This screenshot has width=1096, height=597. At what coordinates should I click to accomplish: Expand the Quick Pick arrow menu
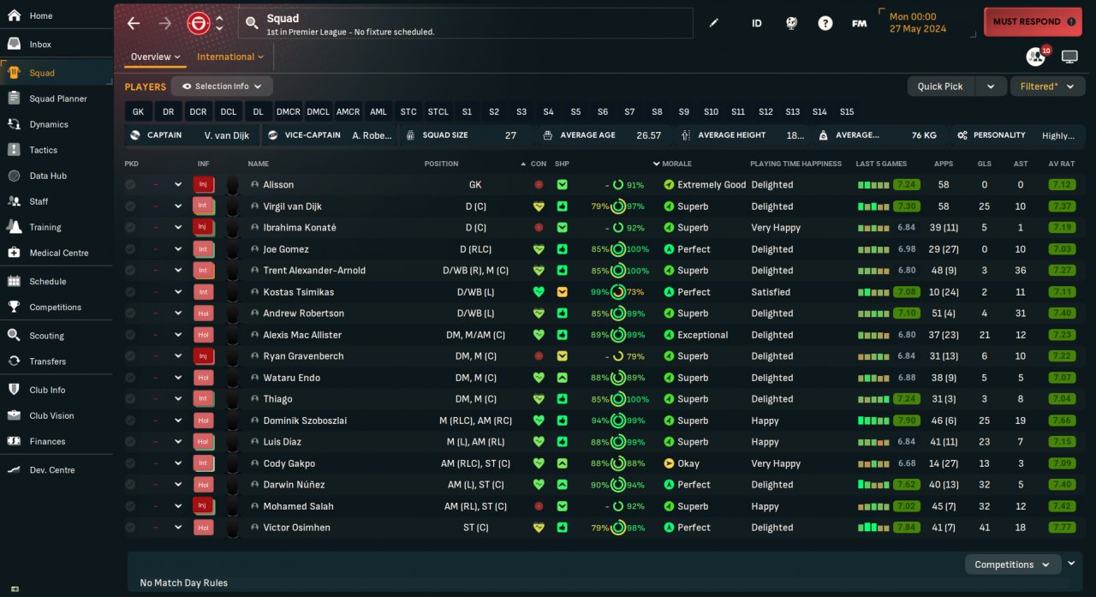coord(991,87)
